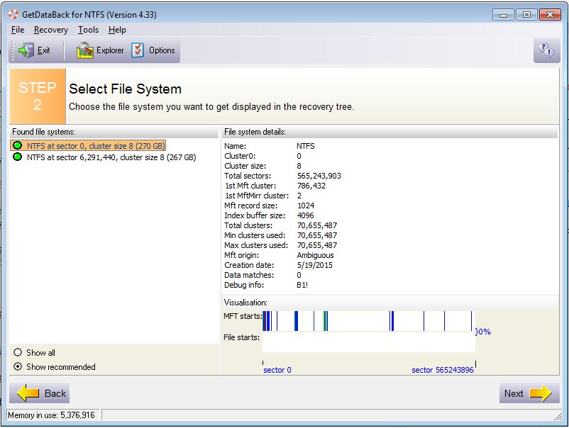The height and width of the screenshot is (428, 569).
Task: Click the Found file systems header
Action: click(x=114, y=132)
